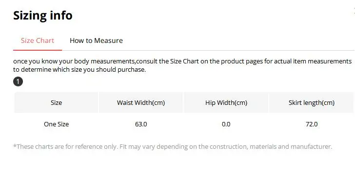Click the 0.0 hip width value

point(226,124)
